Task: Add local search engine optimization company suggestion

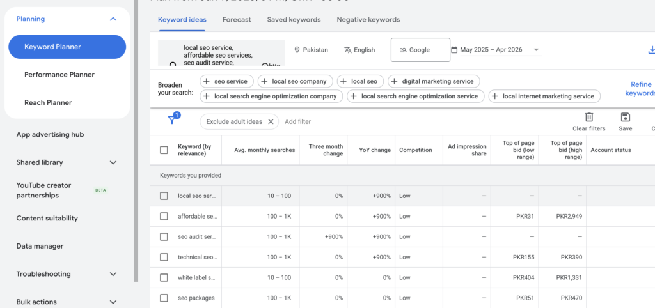Action: (271, 96)
